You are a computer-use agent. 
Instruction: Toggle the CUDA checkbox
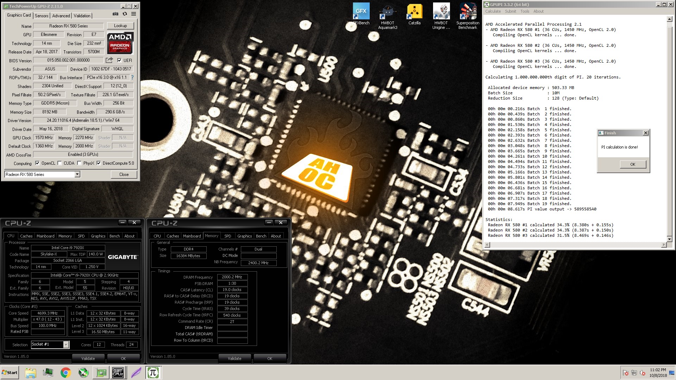(x=60, y=163)
